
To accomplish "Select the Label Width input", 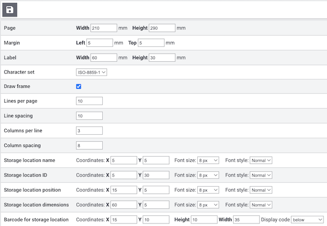I will coord(104,58).
